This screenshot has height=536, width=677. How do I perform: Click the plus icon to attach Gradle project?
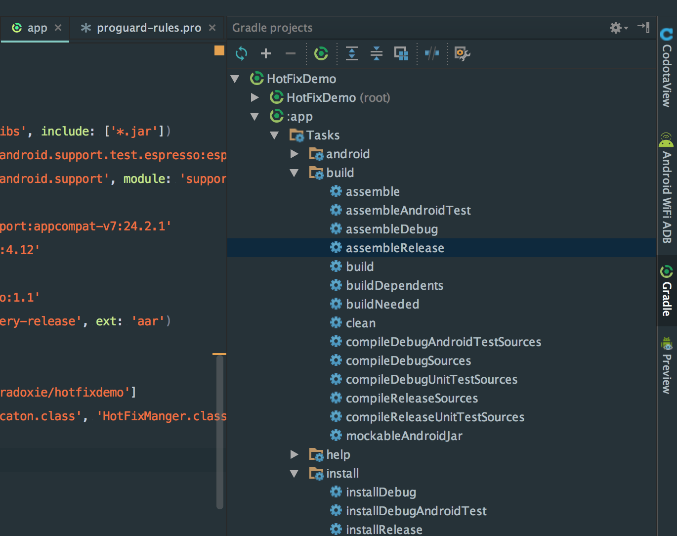[266, 53]
